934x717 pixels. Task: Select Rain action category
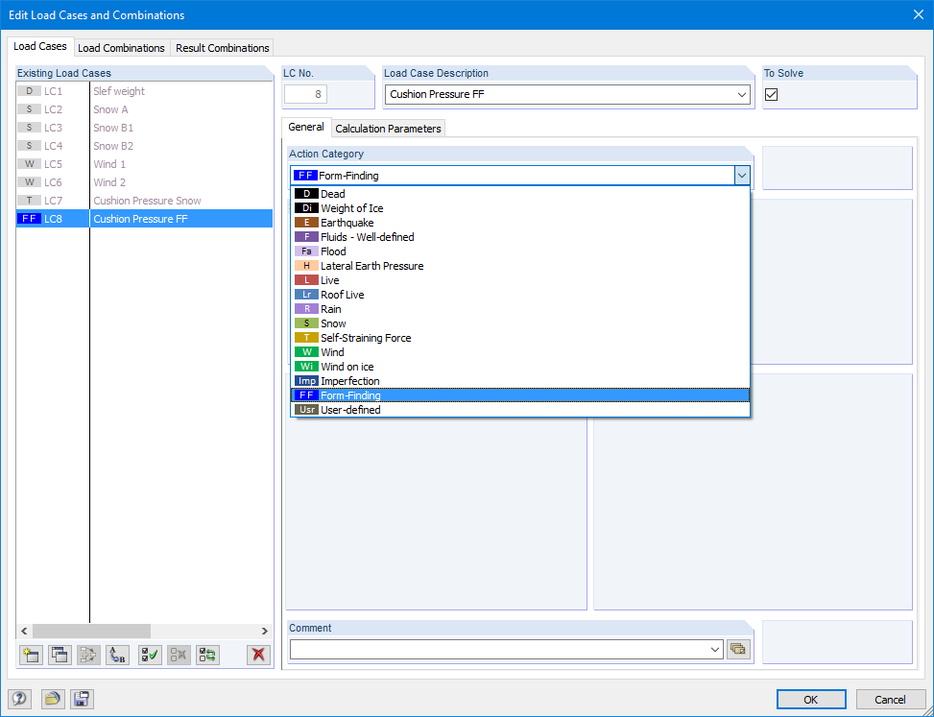tap(520, 309)
